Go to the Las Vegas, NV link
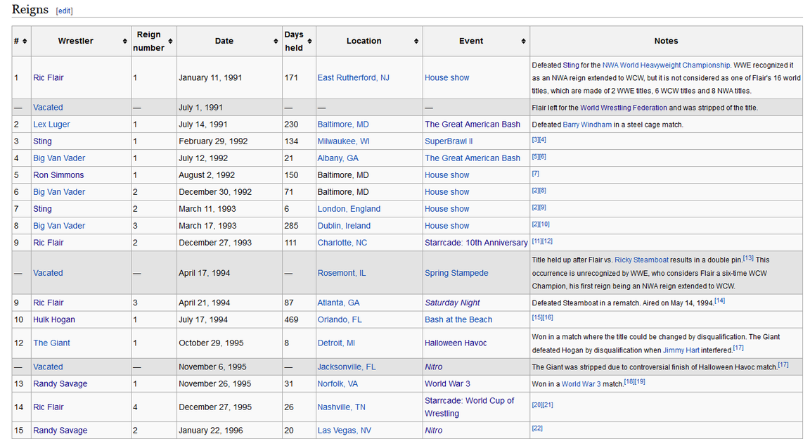Viewport: 810px width, 439px height. point(344,431)
